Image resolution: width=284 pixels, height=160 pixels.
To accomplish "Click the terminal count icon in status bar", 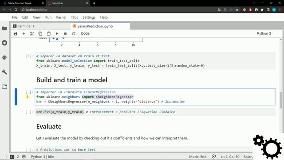I will pos(12,157).
